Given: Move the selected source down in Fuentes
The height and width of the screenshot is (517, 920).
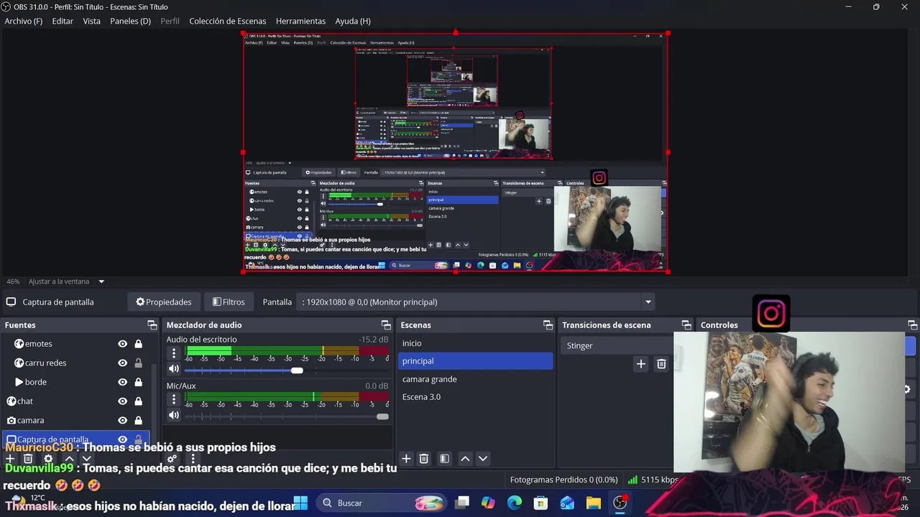Looking at the screenshot, I should (87, 459).
